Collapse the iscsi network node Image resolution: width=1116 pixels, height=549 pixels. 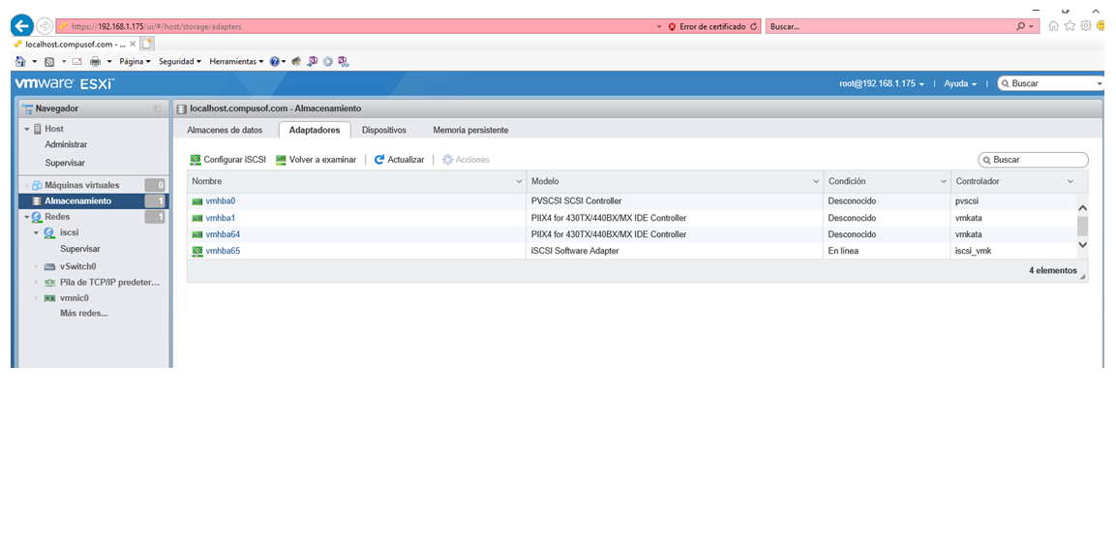[37, 232]
